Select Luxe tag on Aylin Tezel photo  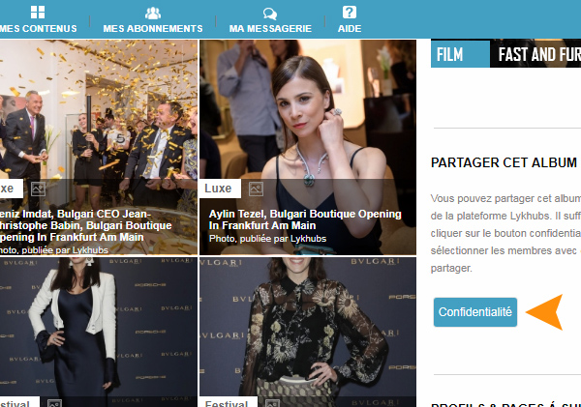click(x=220, y=189)
